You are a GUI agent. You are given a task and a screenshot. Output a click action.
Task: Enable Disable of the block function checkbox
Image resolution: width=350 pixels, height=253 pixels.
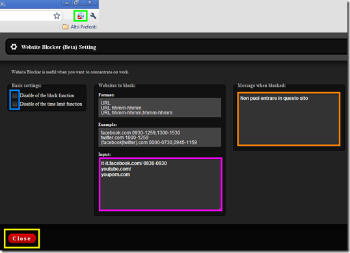tap(15, 95)
